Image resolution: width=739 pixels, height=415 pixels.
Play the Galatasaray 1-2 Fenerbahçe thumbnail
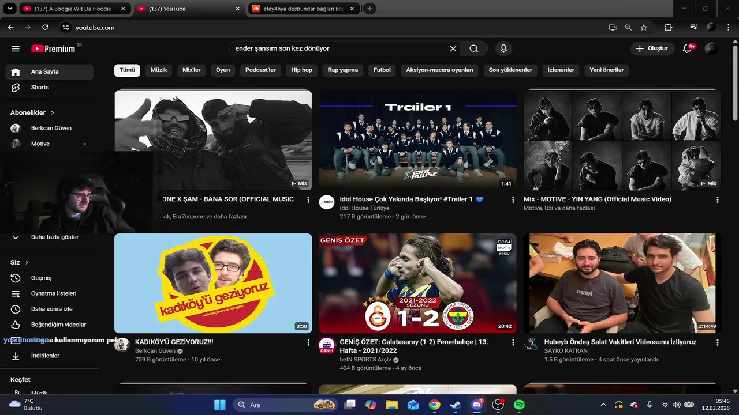pyautogui.click(x=418, y=283)
